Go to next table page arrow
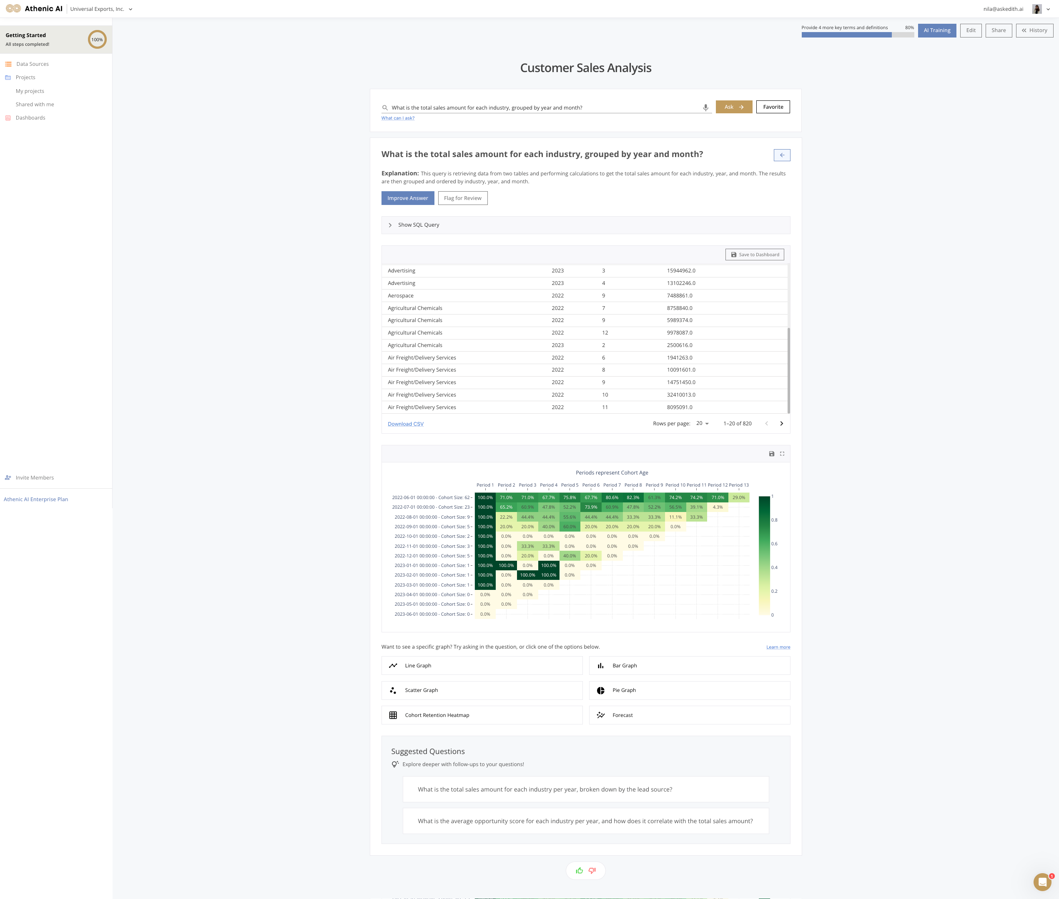 tap(781, 424)
